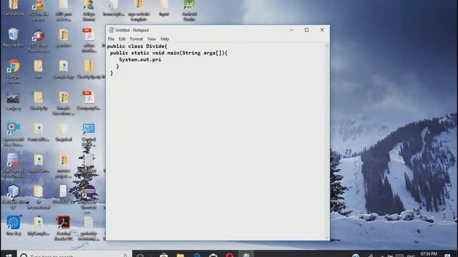458x257 pixels.
Task: Select the VLC media player desktop icon
Action: pos(39,11)
